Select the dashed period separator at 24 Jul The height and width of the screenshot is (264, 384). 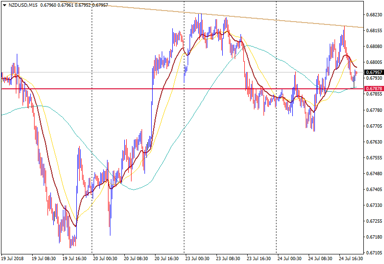276,127
